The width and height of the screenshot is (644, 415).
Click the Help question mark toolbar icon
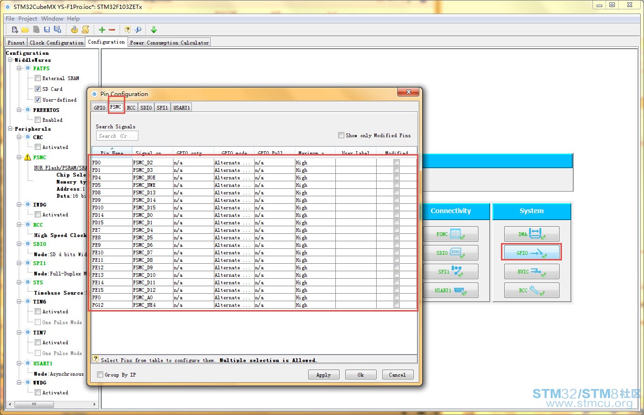click(128, 30)
